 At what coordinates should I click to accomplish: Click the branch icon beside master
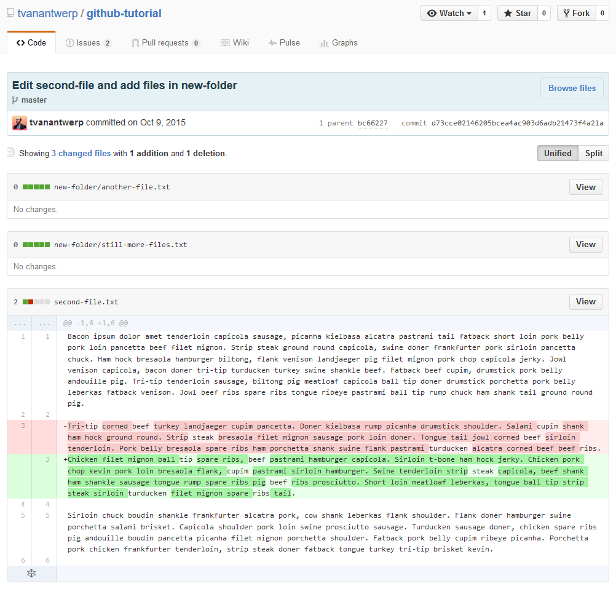[15, 100]
